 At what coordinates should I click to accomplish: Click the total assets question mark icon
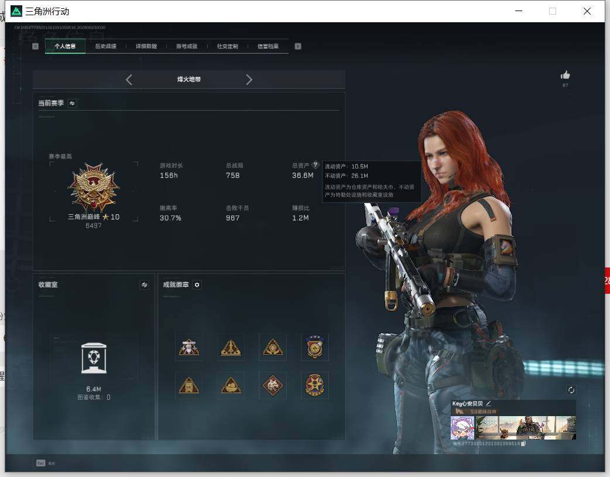coord(316,165)
